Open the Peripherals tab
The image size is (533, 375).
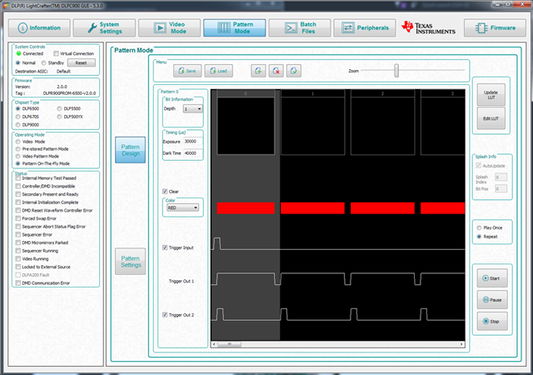click(365, 27)
